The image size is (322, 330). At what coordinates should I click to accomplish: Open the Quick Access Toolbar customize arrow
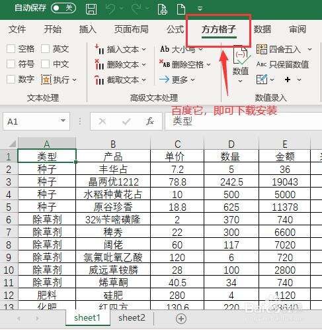(200, 9)
